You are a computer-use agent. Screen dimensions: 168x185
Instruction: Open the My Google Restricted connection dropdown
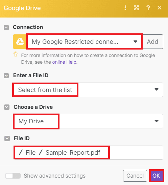click(x=85, y=41)
